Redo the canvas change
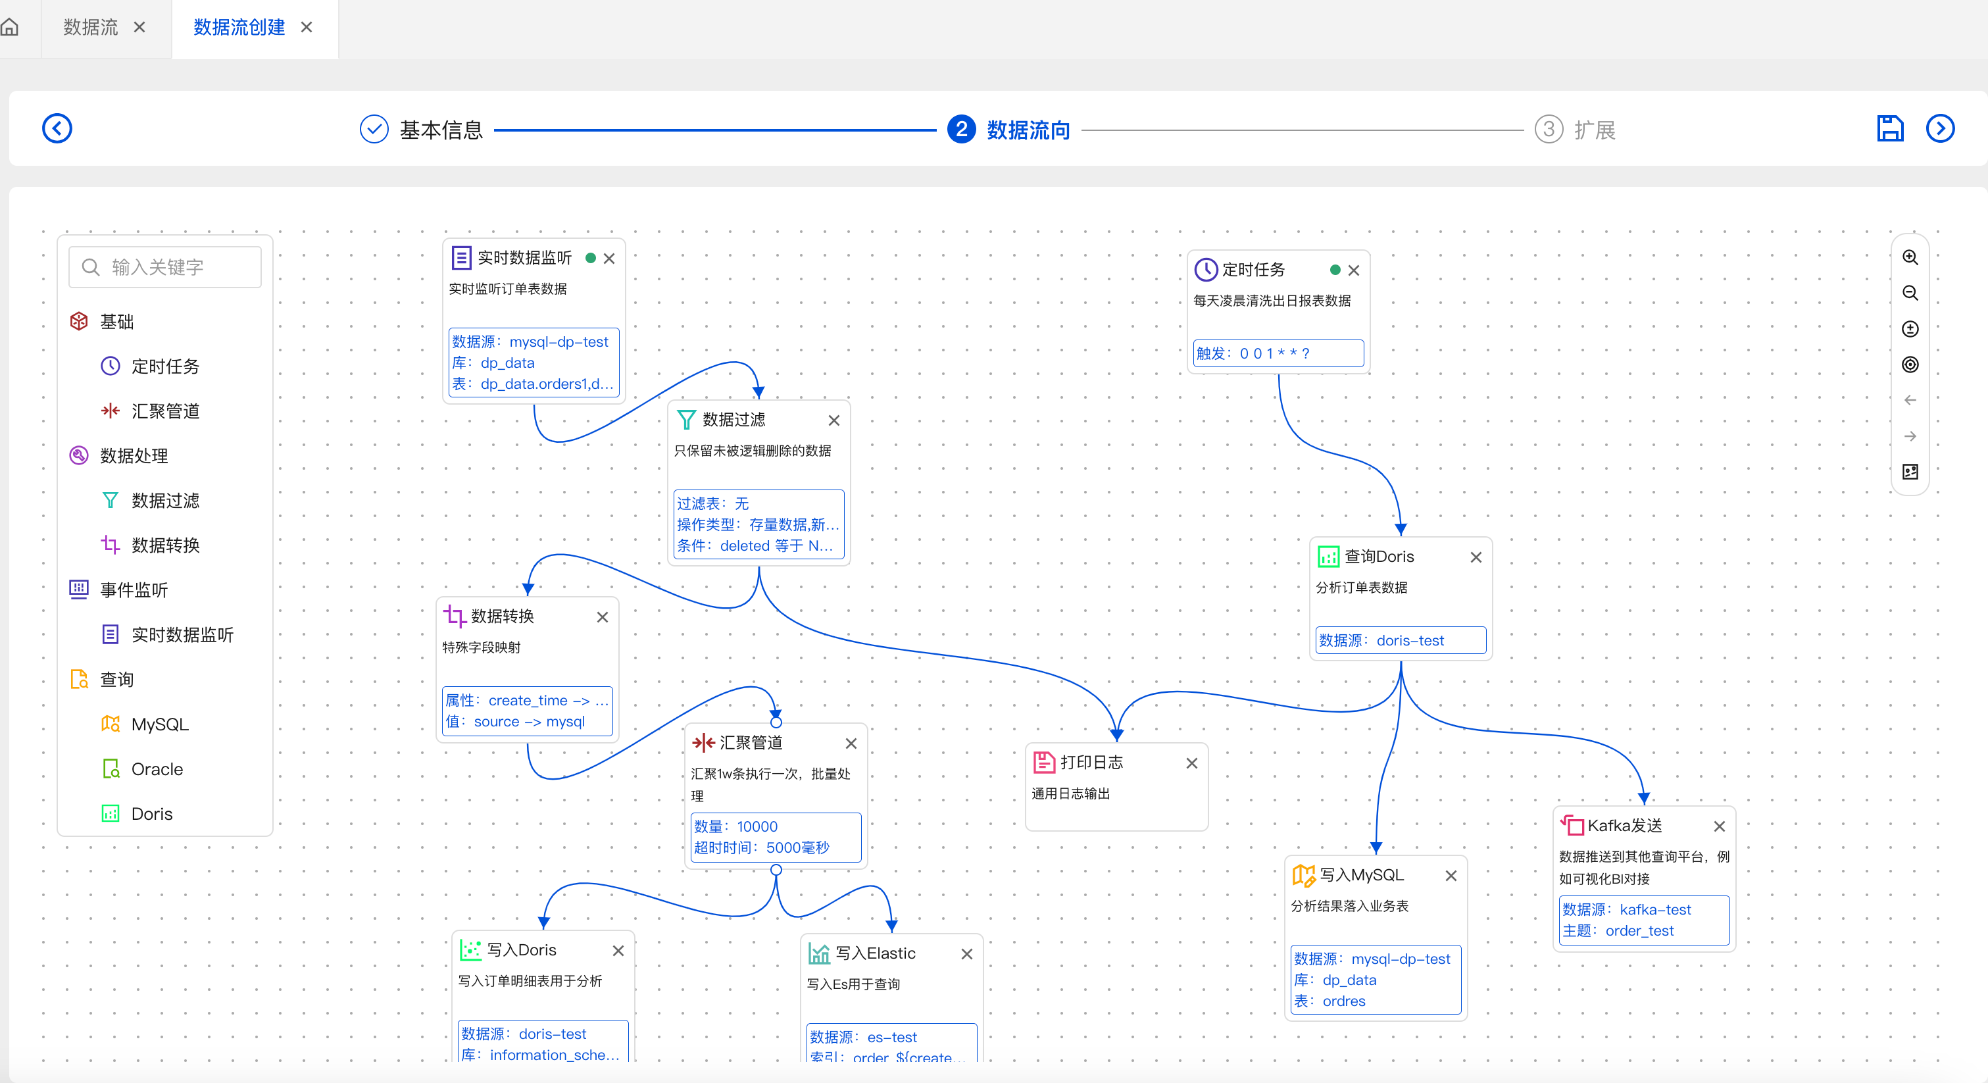The image size is (1988, 1083). click(1911, 436)
